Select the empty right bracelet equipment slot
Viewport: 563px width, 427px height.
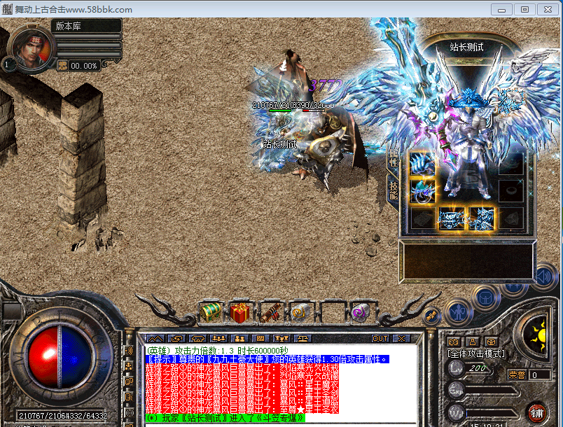[511, 163]
